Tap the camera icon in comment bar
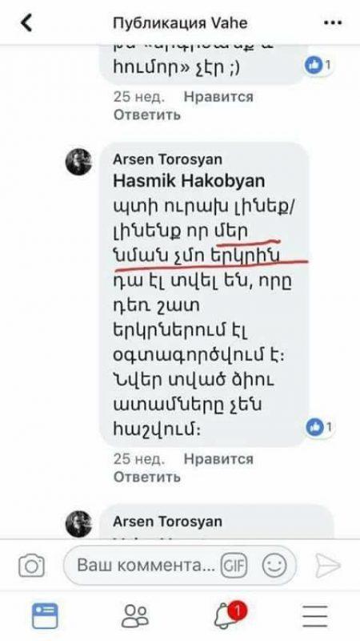Screen dimensions: 360x641 (31, 566)
